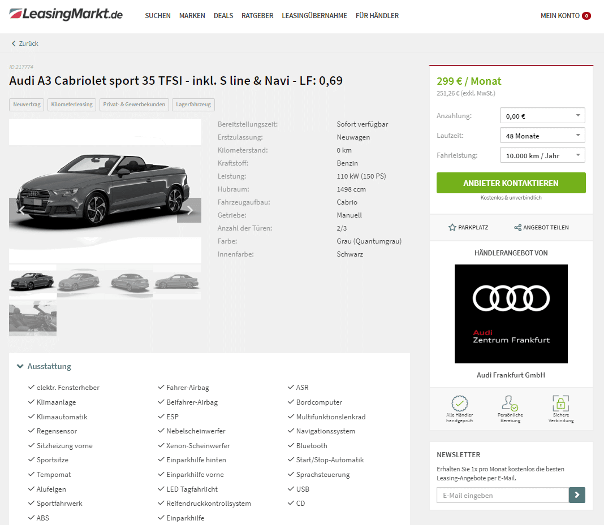Click the red notification badge in MEIN KONTO
Viewport: 604px width, 525px height.
click(x=586, y=16)
